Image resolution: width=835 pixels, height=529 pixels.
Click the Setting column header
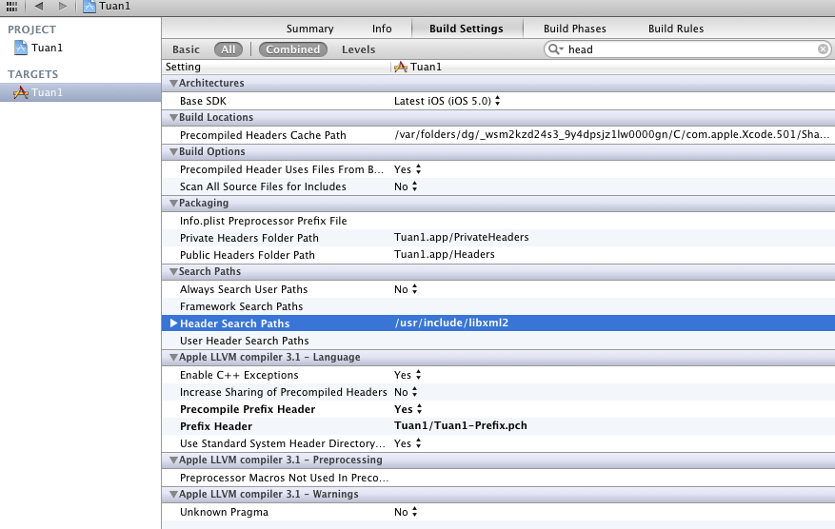click(183, 67)
